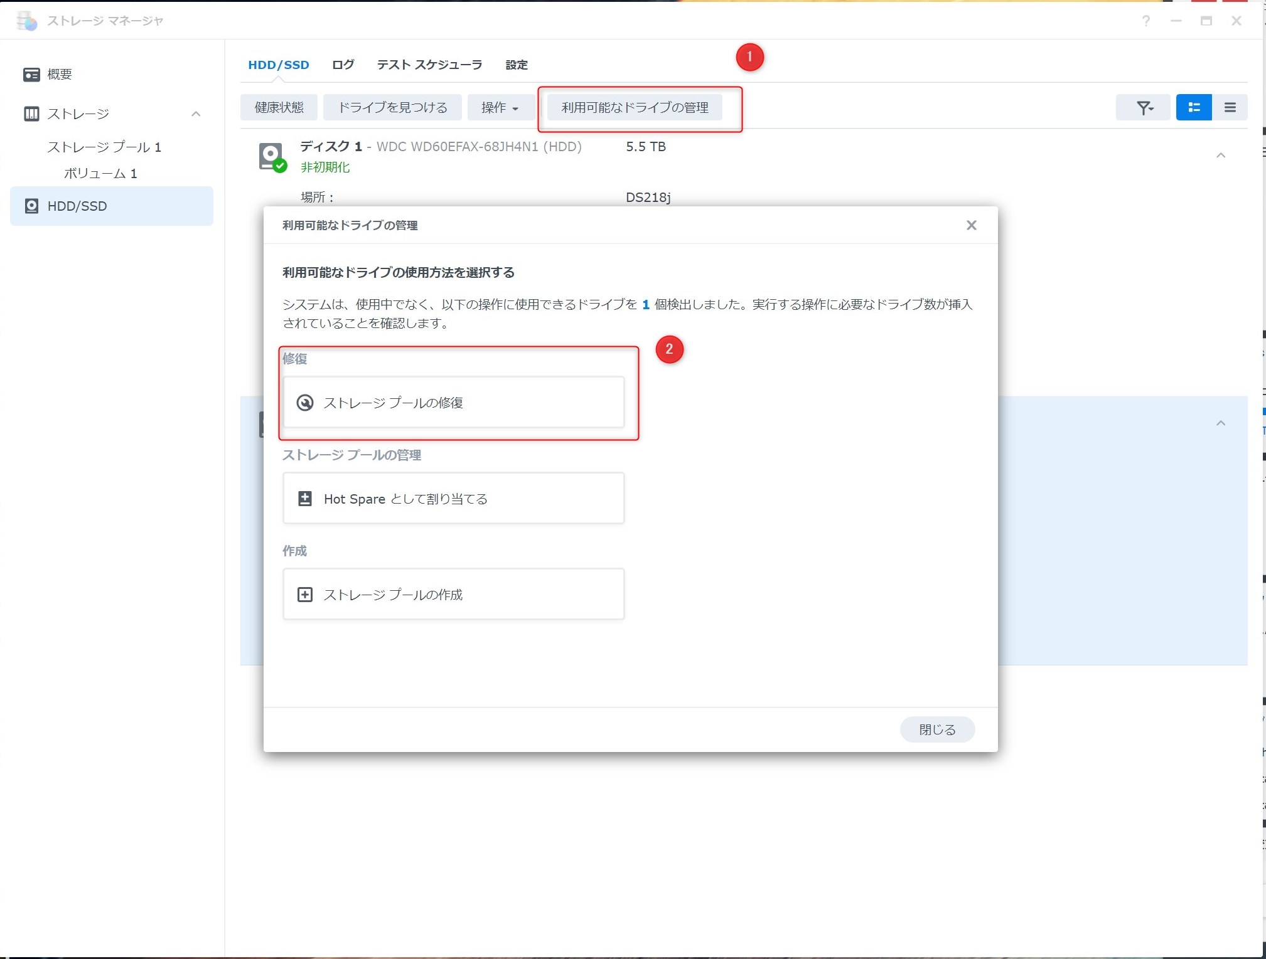Screen dimensions: 1266x959
Task: Switch to the ログ tab
Action: click(343, 65)
